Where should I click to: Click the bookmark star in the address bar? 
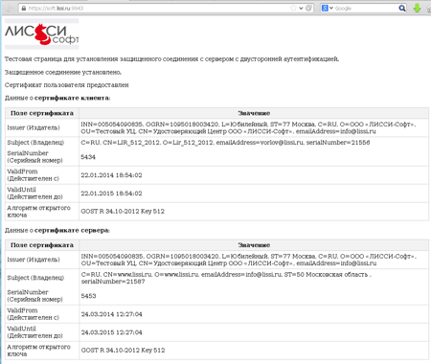pyautogui.click(x=293, y=9)
